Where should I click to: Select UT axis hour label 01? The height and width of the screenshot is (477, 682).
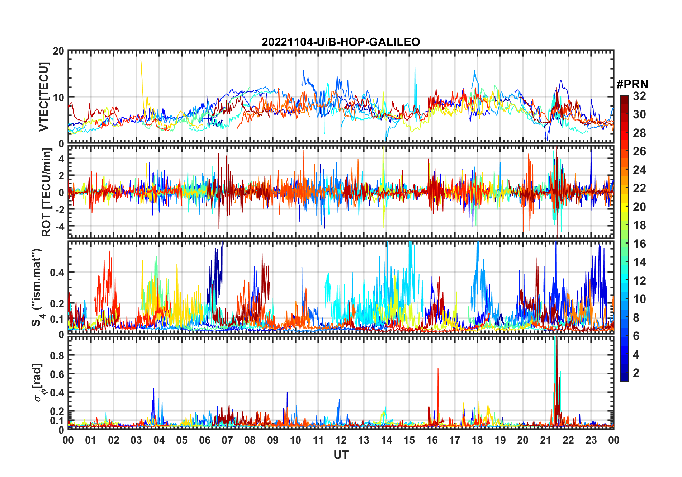(x=91, y=440)
